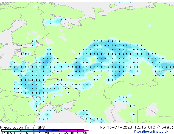Image resolution: width=174 pixels, height=134 pixels.
Task: Click the "0.5" legend label
Action: (x=10, y=133)
